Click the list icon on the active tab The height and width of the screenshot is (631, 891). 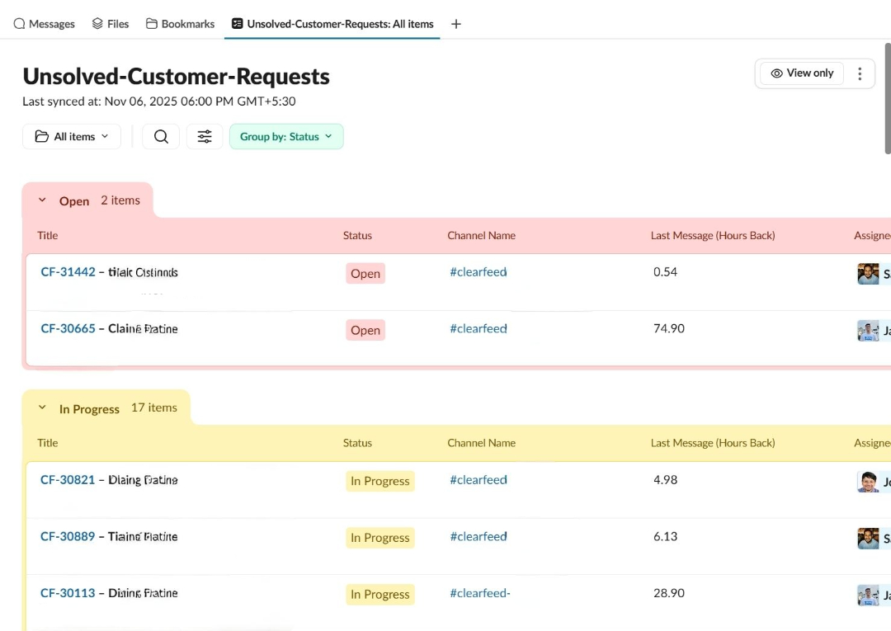pos(236,24)
